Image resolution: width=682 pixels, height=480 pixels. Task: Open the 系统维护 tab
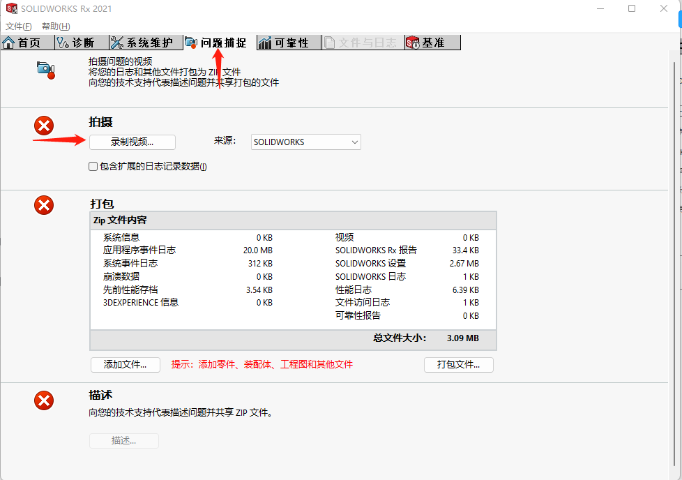click(x=146, y=43)
